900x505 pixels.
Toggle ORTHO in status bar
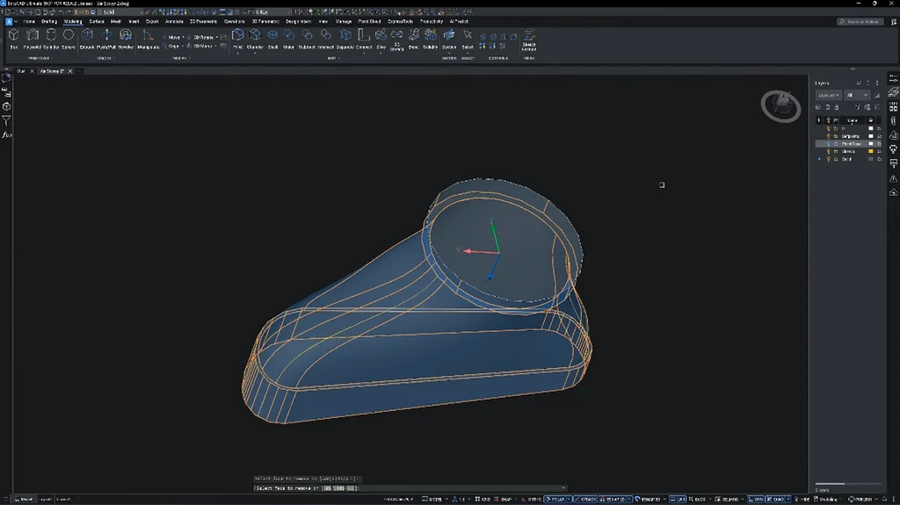(x=532, y=499)
